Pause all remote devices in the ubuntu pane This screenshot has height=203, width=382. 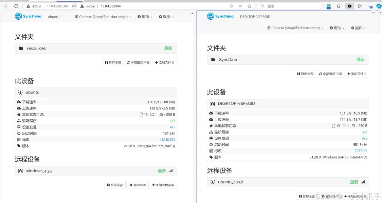pyautogui.click(x=115, y=185)
